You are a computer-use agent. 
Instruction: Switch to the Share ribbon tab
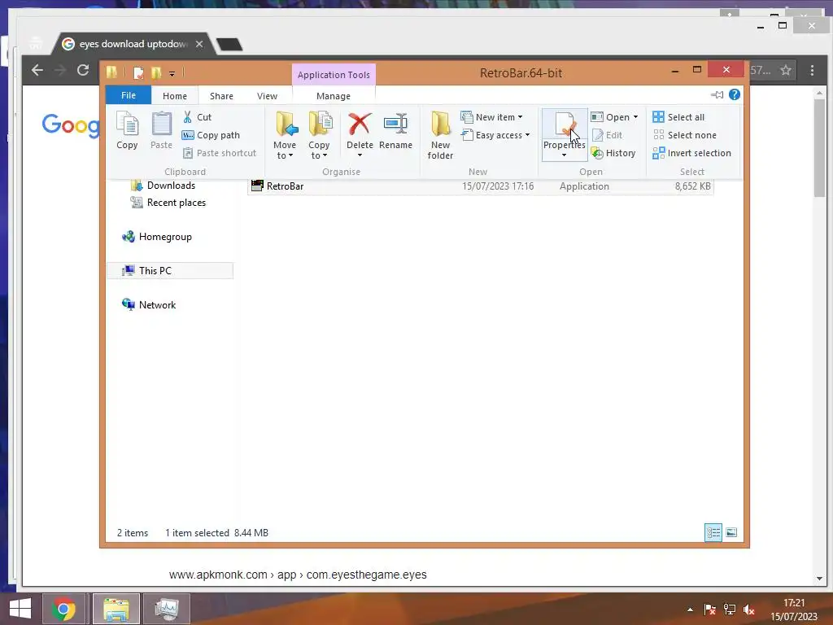click(x=221, y=96)
